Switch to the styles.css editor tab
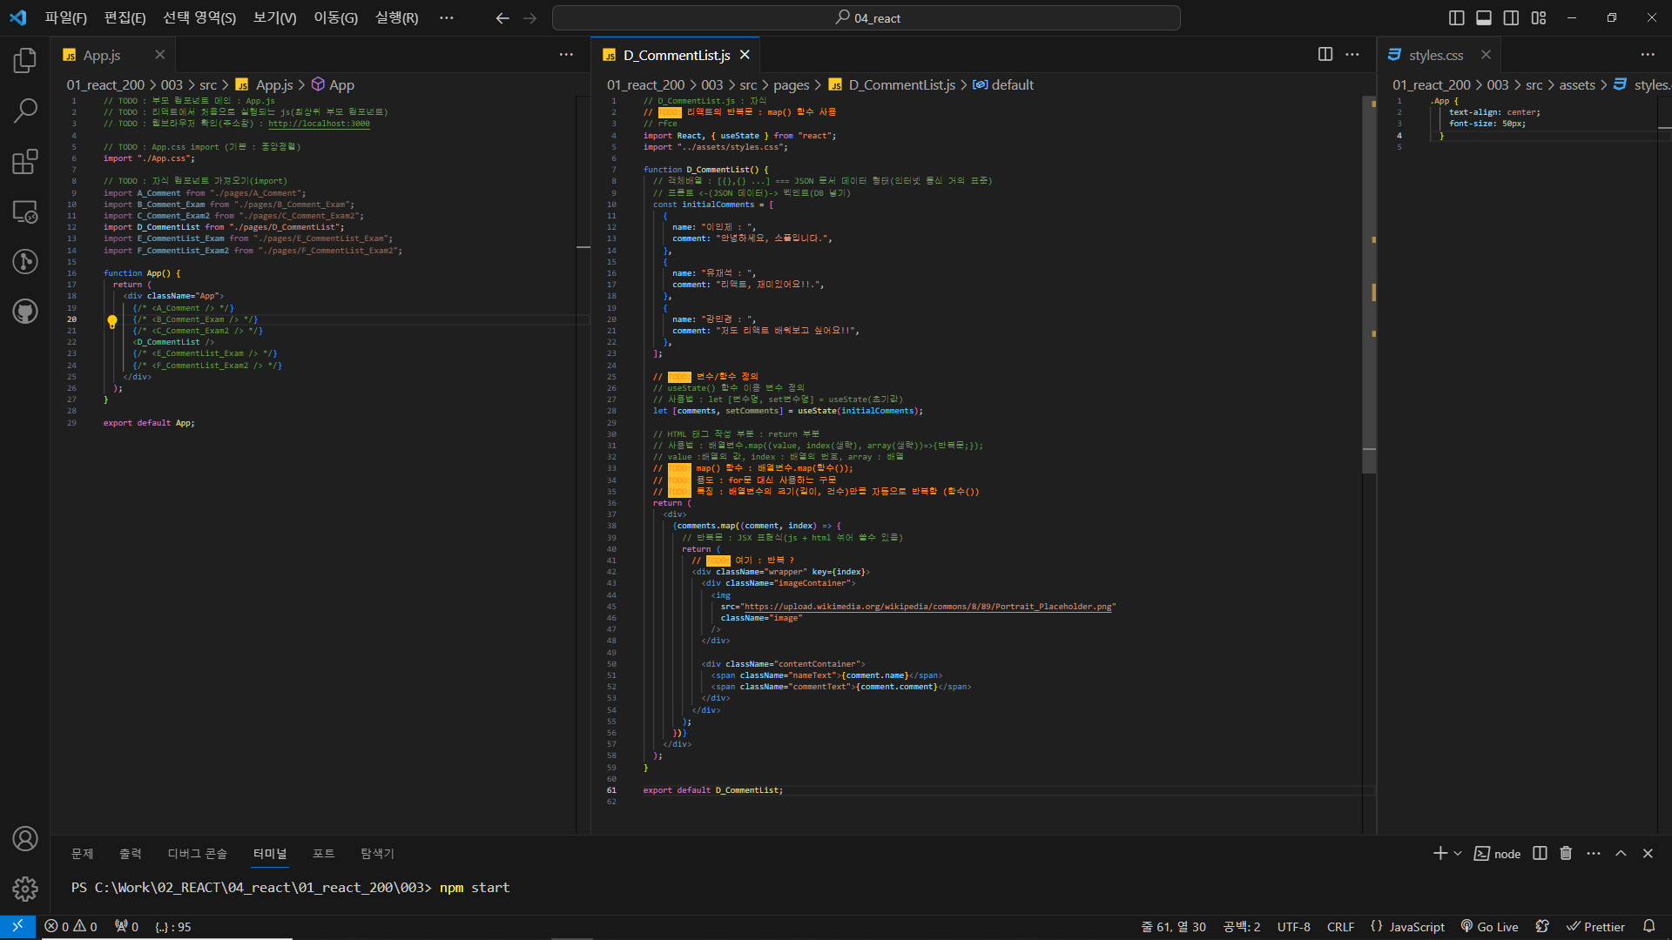The width and height of the screenshot is (1672, 940). click(1436, 55)
